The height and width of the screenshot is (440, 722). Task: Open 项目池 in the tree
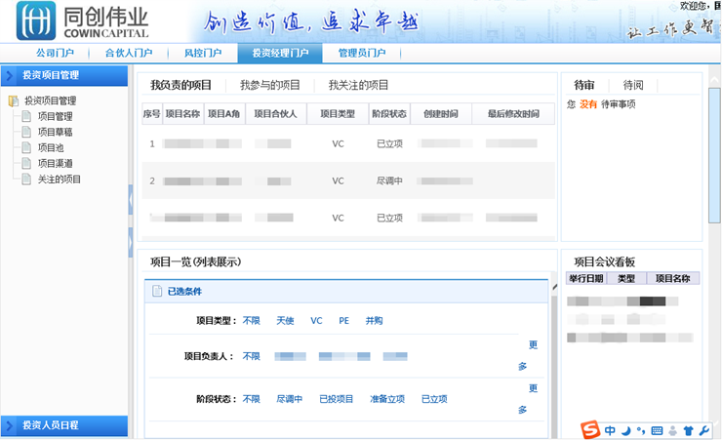pyautogui.click(x=51, y=147)
